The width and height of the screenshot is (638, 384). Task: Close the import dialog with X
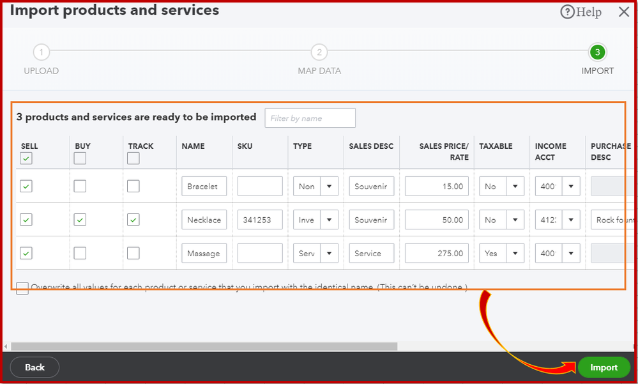click(x=624, y=12)
